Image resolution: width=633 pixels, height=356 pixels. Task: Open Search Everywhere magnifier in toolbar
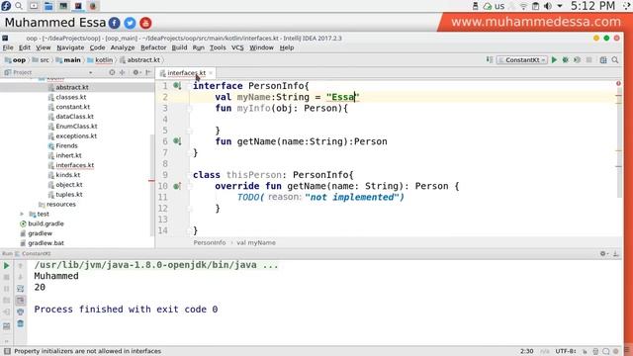[x=615, y=59]
